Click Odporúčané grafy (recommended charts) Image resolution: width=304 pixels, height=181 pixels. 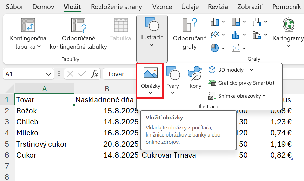pos(189,33)
